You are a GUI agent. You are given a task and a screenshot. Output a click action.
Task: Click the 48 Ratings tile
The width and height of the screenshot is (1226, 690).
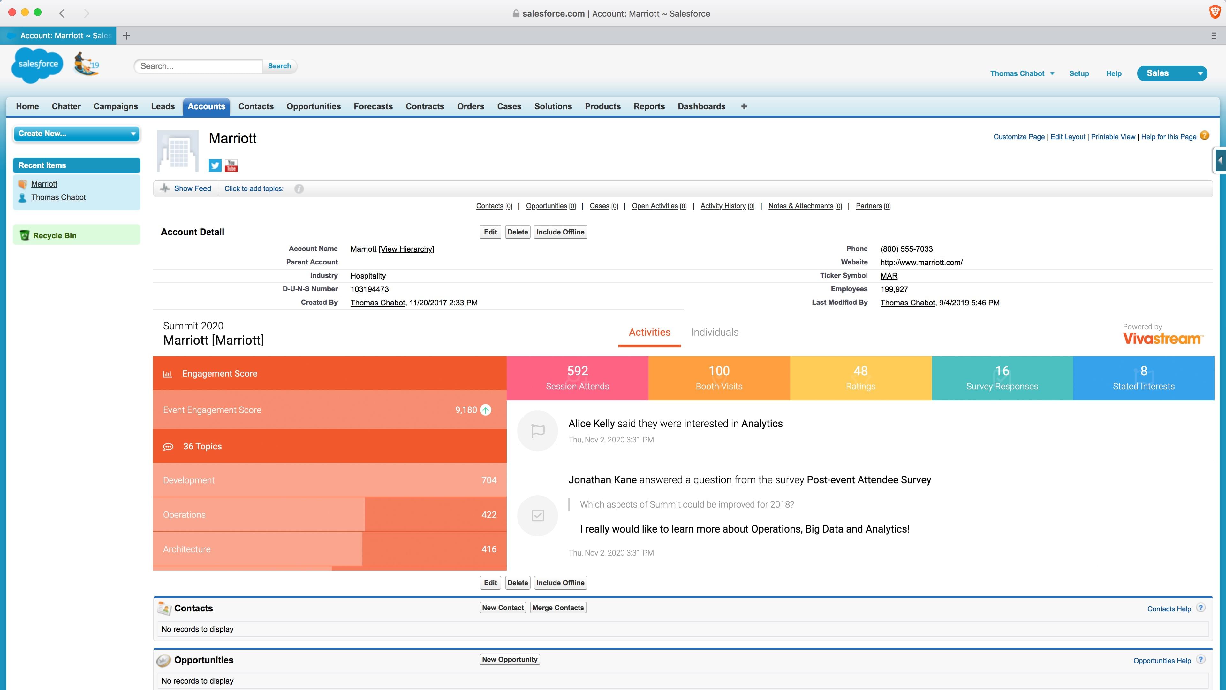(x=861, y=378)
